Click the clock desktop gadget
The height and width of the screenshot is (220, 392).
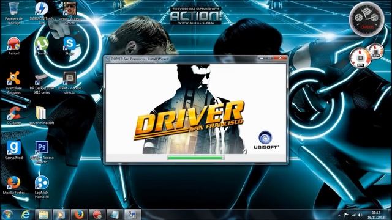point(367,19)
